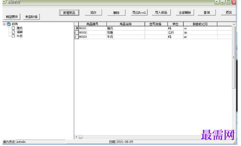Select row 2 header in grid
Screen dimensions: 241x146
point(76,32)
